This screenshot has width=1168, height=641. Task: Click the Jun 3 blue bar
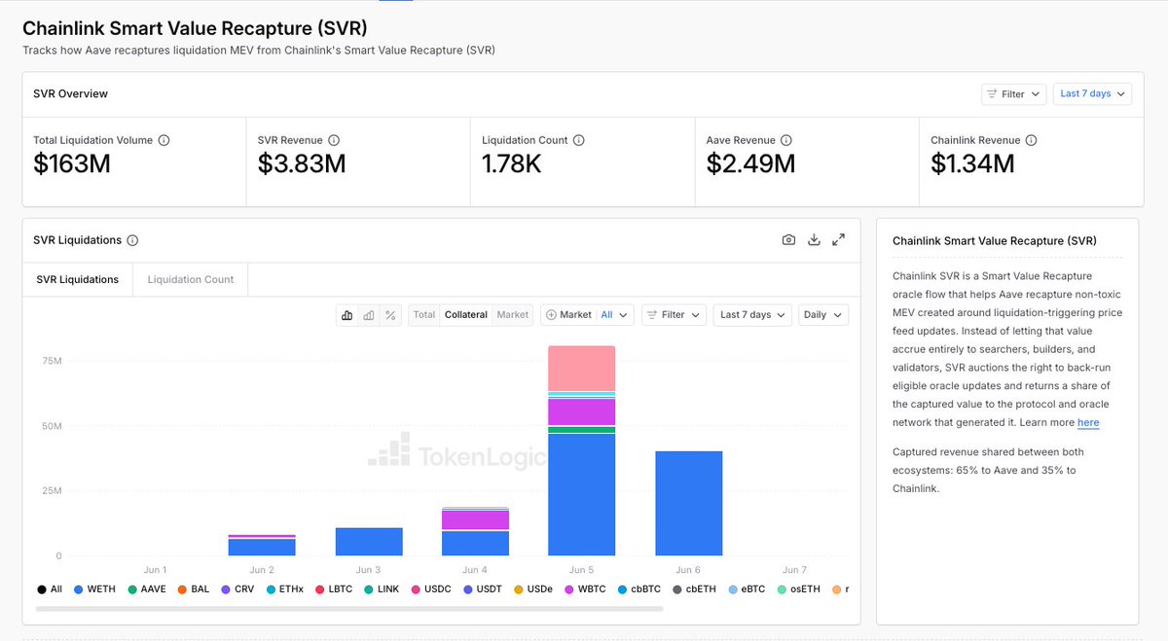(x=369, y=542)
